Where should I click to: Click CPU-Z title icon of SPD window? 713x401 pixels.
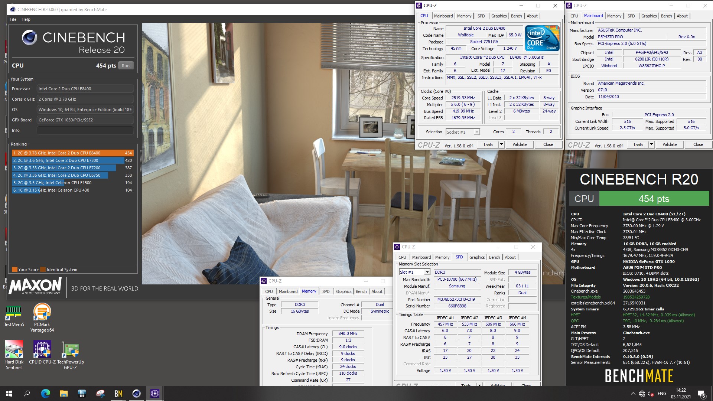click(397, 247)
